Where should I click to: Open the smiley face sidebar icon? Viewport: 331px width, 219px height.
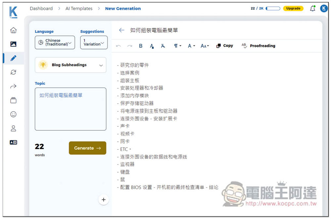click(x=13, y=114)
